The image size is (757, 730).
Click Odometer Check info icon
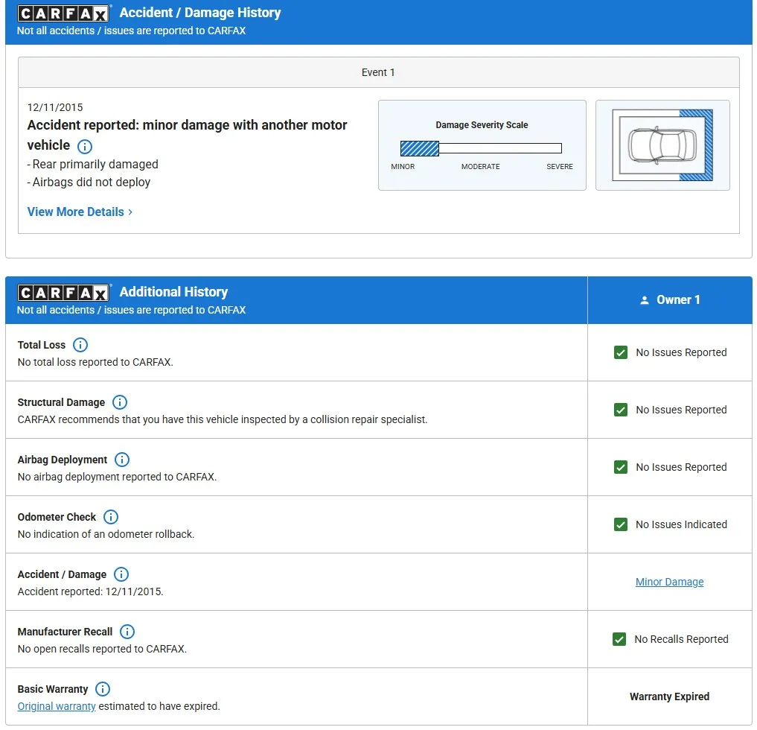pos(111,517)
